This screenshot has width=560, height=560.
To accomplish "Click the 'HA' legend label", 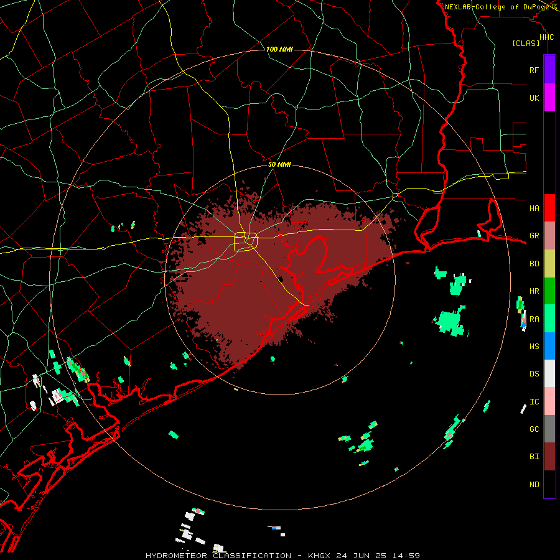I will pos(534,208).
